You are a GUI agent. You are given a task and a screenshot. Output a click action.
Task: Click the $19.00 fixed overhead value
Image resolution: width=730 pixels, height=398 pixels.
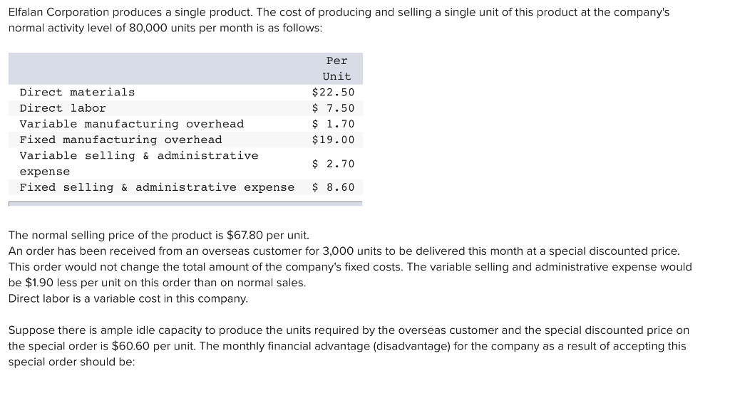(333, 140)
